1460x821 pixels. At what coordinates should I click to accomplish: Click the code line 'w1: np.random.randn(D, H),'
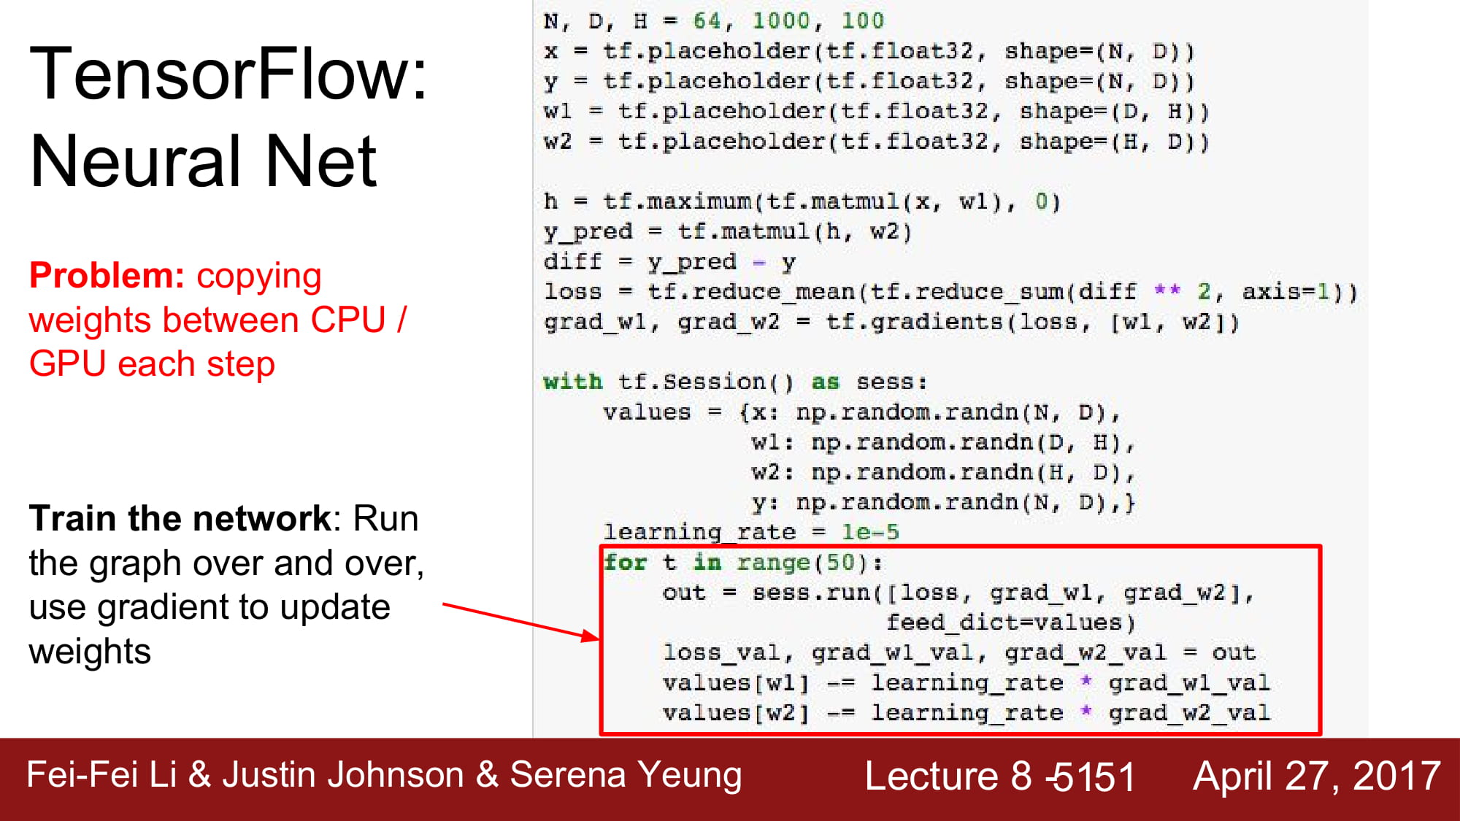pyautogui.click(x=943, y=442)
